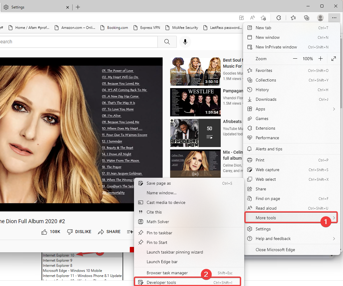Viewport: 343px width, 286px height.
Task: Open Favorites from the menu
Action: 292,71
